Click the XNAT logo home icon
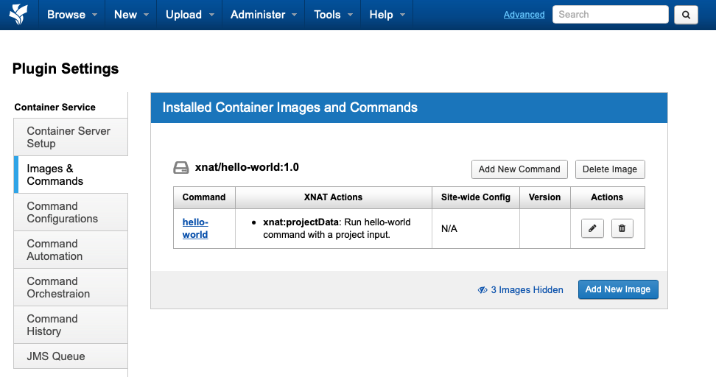This screenshot has width=716, height=377. pos(18,14)
